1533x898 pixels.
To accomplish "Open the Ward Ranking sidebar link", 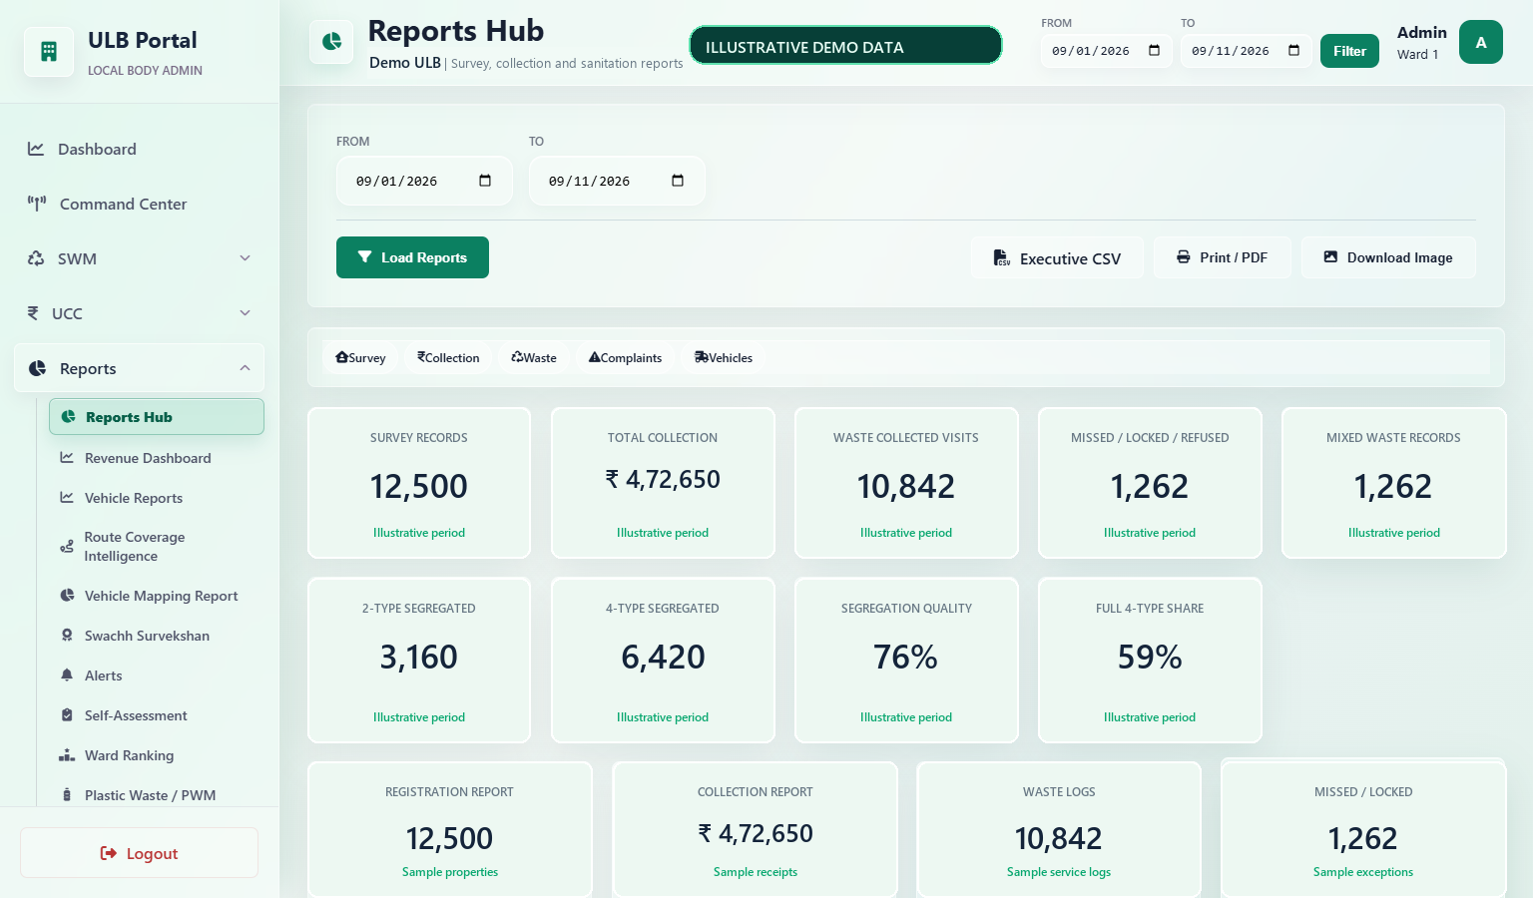I will tap(157, 755).
